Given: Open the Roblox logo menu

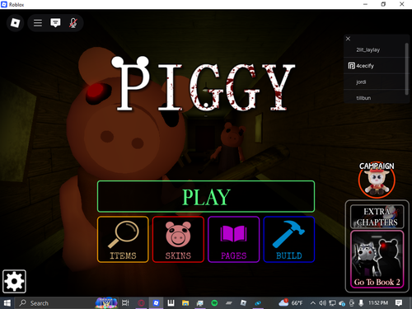Looking at the screenshot, I should (x=15, y=23).
